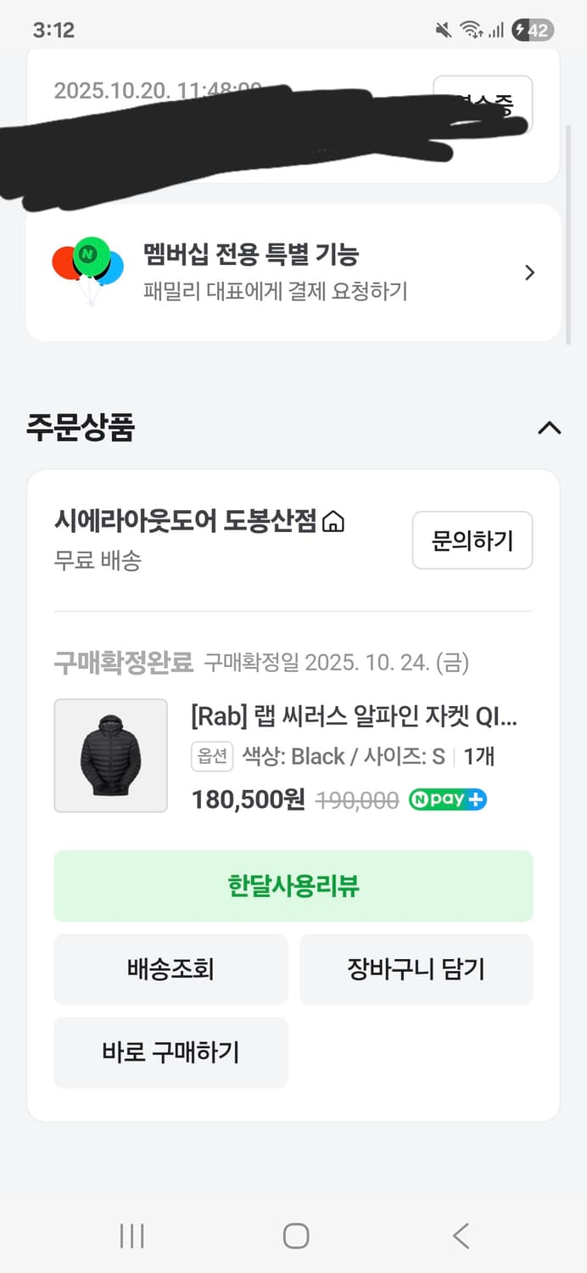Select the 옵션 label on the product
The image size is (587, 1273).
211,756
